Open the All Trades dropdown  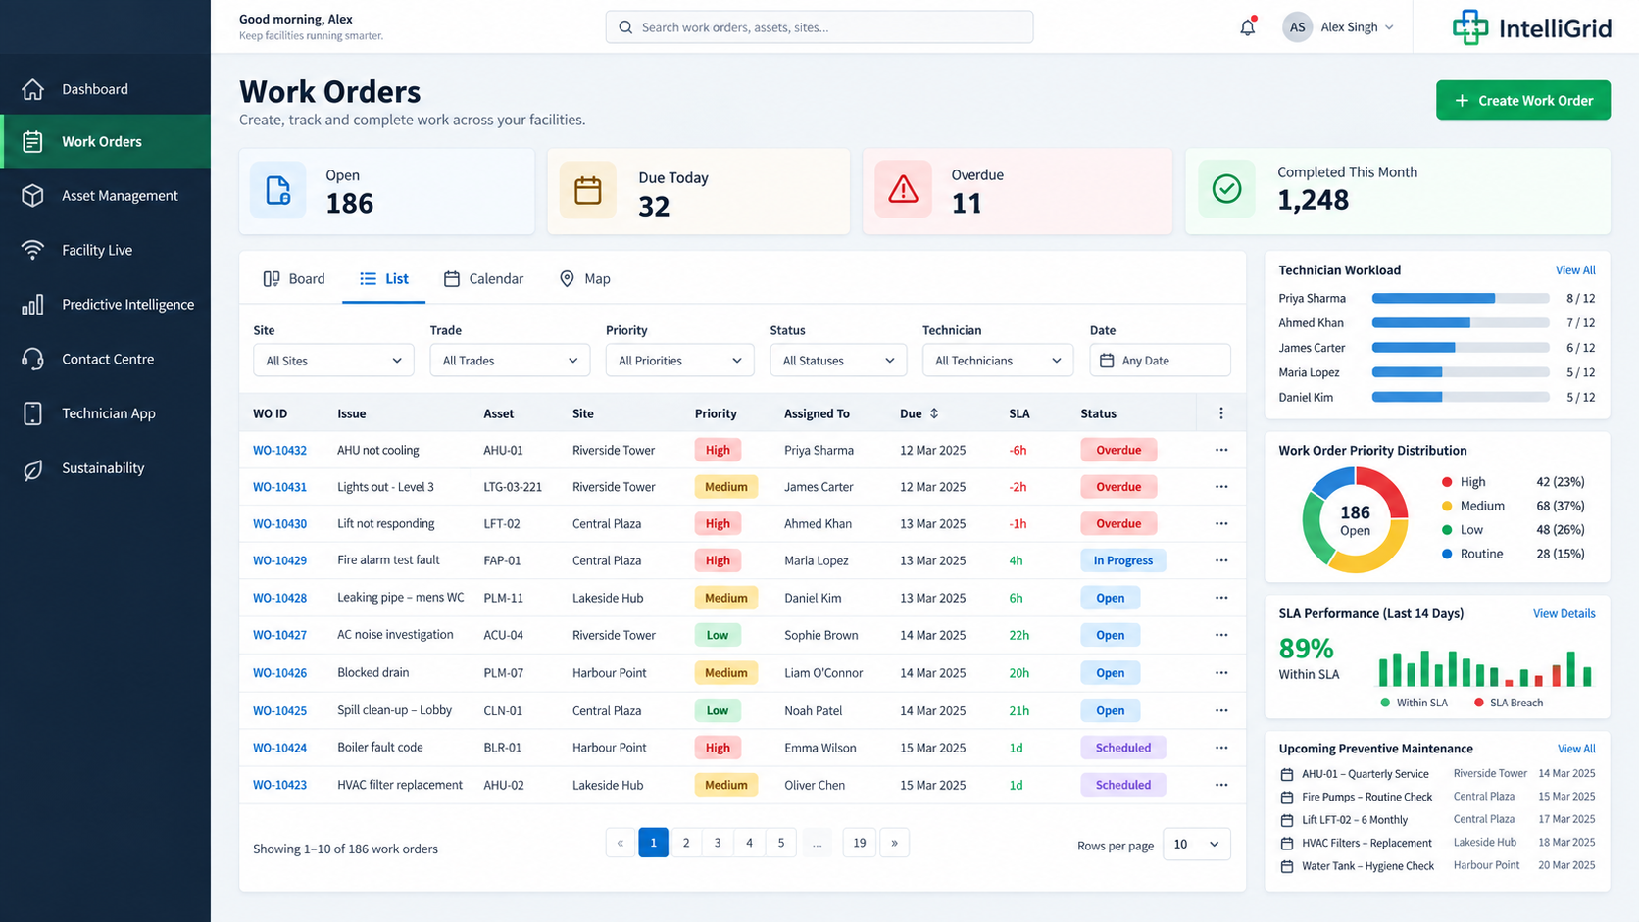510,361
